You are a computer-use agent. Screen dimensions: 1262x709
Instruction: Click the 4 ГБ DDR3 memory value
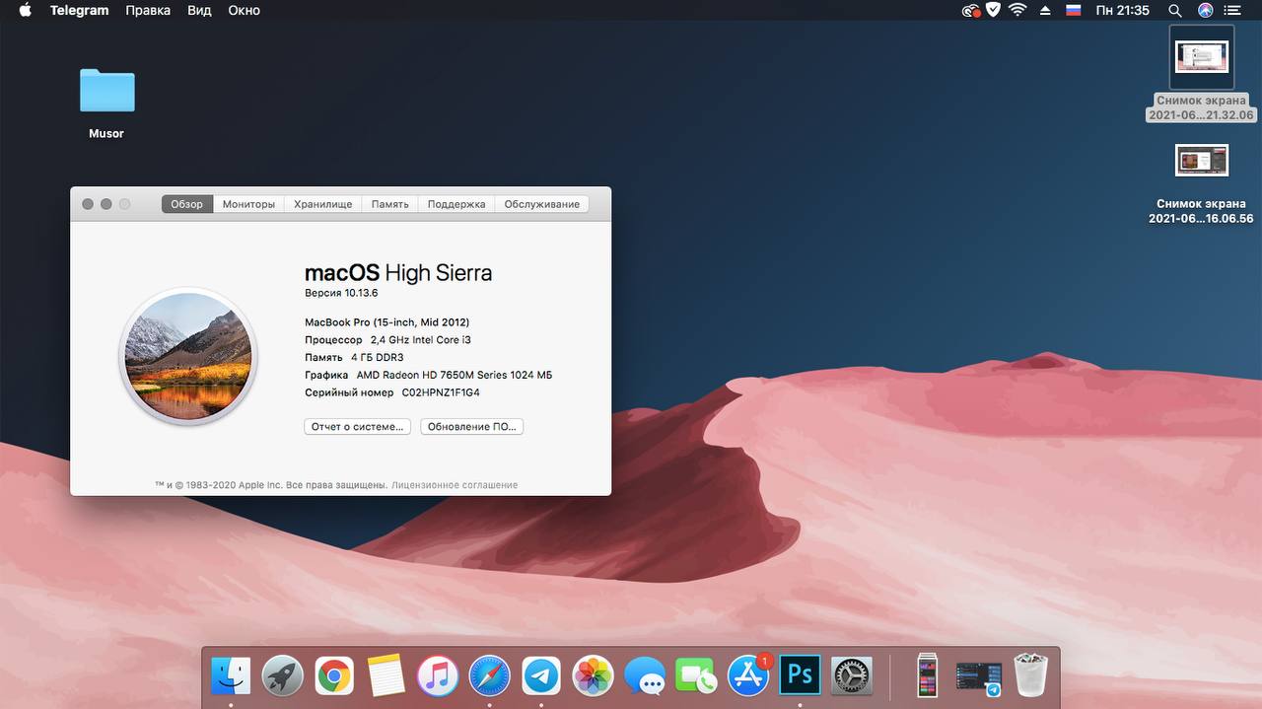pyautogui.click(x=377, y=357)
